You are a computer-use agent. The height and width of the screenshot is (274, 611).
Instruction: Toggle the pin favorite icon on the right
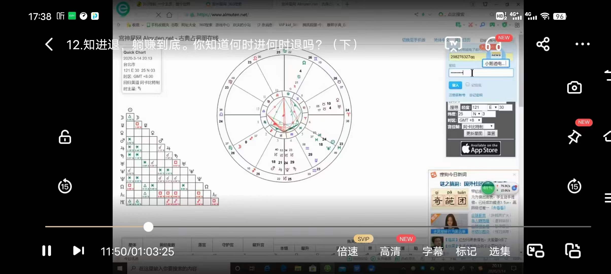coord(574,137)
